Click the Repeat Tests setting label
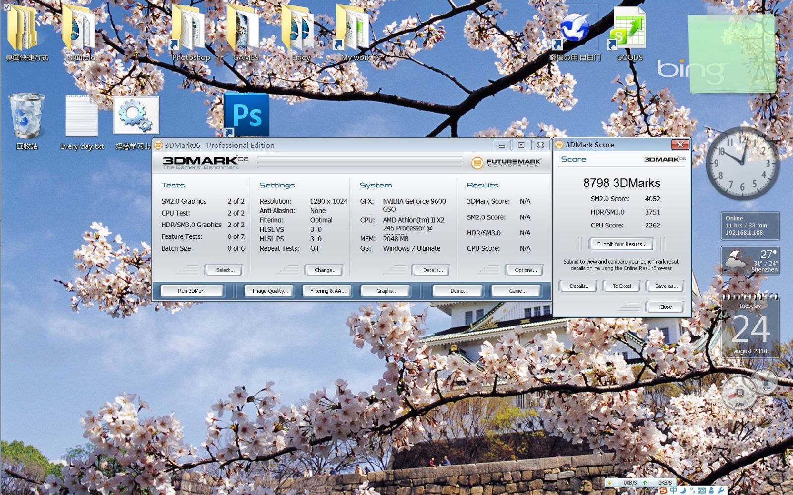Viewport: 793px width, 495px height. [279, 248]
